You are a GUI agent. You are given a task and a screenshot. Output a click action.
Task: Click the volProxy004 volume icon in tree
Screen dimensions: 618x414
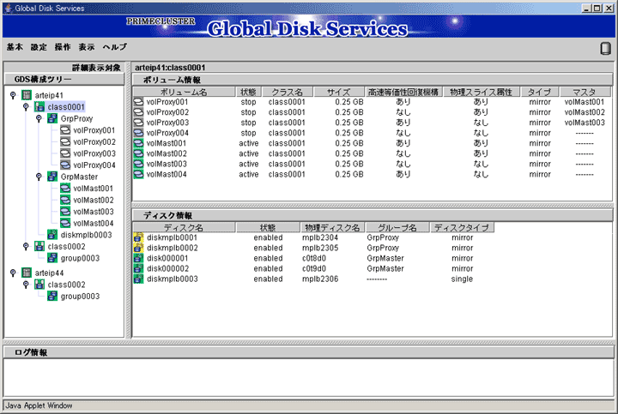click(x=65, y=165)
